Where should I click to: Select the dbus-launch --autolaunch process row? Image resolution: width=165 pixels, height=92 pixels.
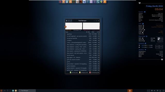(x=82, y=51)
